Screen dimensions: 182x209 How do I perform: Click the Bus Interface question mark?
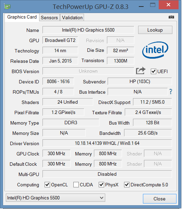(x=171, y=92)
